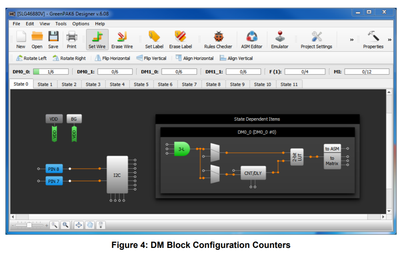Switch to the State 9 tab
The width and height of the screenshot is (404, 253).
point(237,84)
